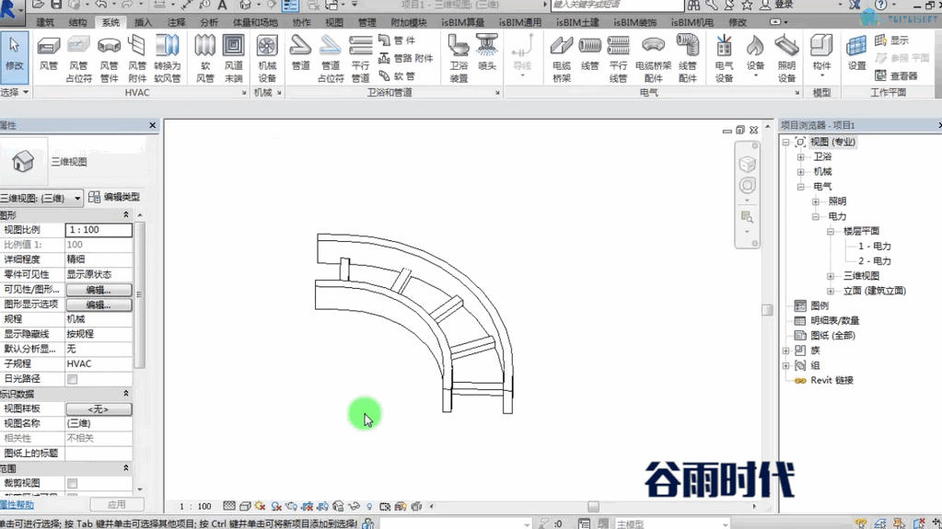Expand the 族 node in project browser
This screenshot has width=942, height=529.
point(785,351)
